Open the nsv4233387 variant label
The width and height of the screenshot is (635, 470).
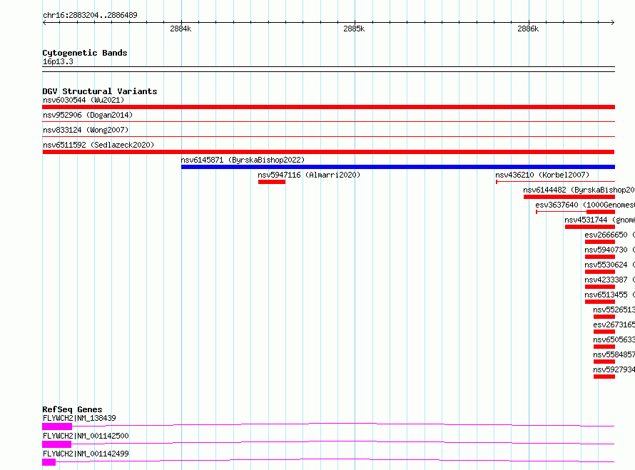click(609, 280)
